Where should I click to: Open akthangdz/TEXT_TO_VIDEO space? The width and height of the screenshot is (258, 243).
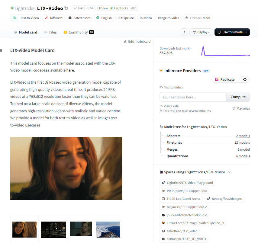tap(184, 239)
